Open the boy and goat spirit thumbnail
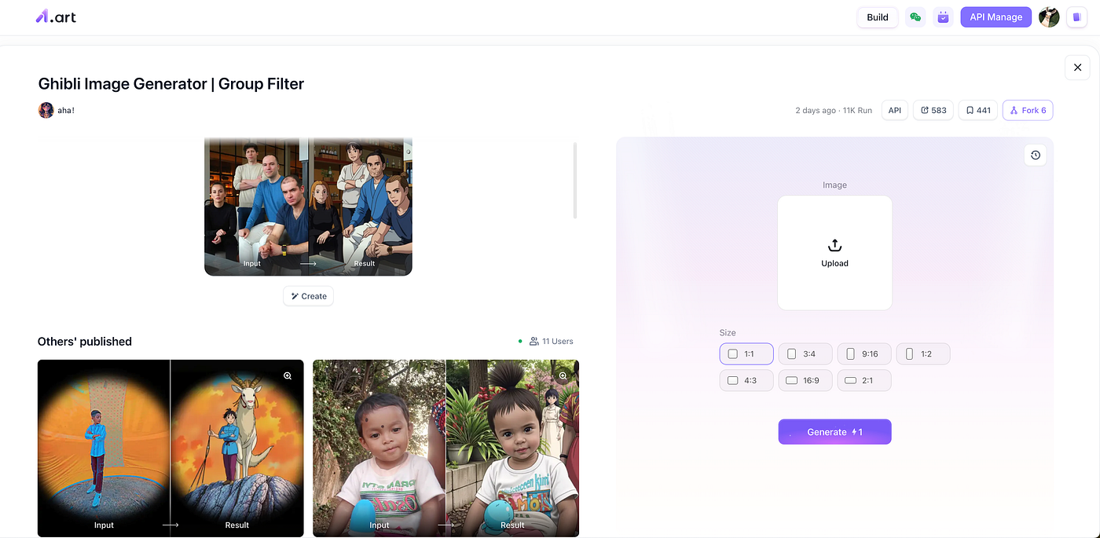Screen dimensions: 1100x538 tap(170, 448)
